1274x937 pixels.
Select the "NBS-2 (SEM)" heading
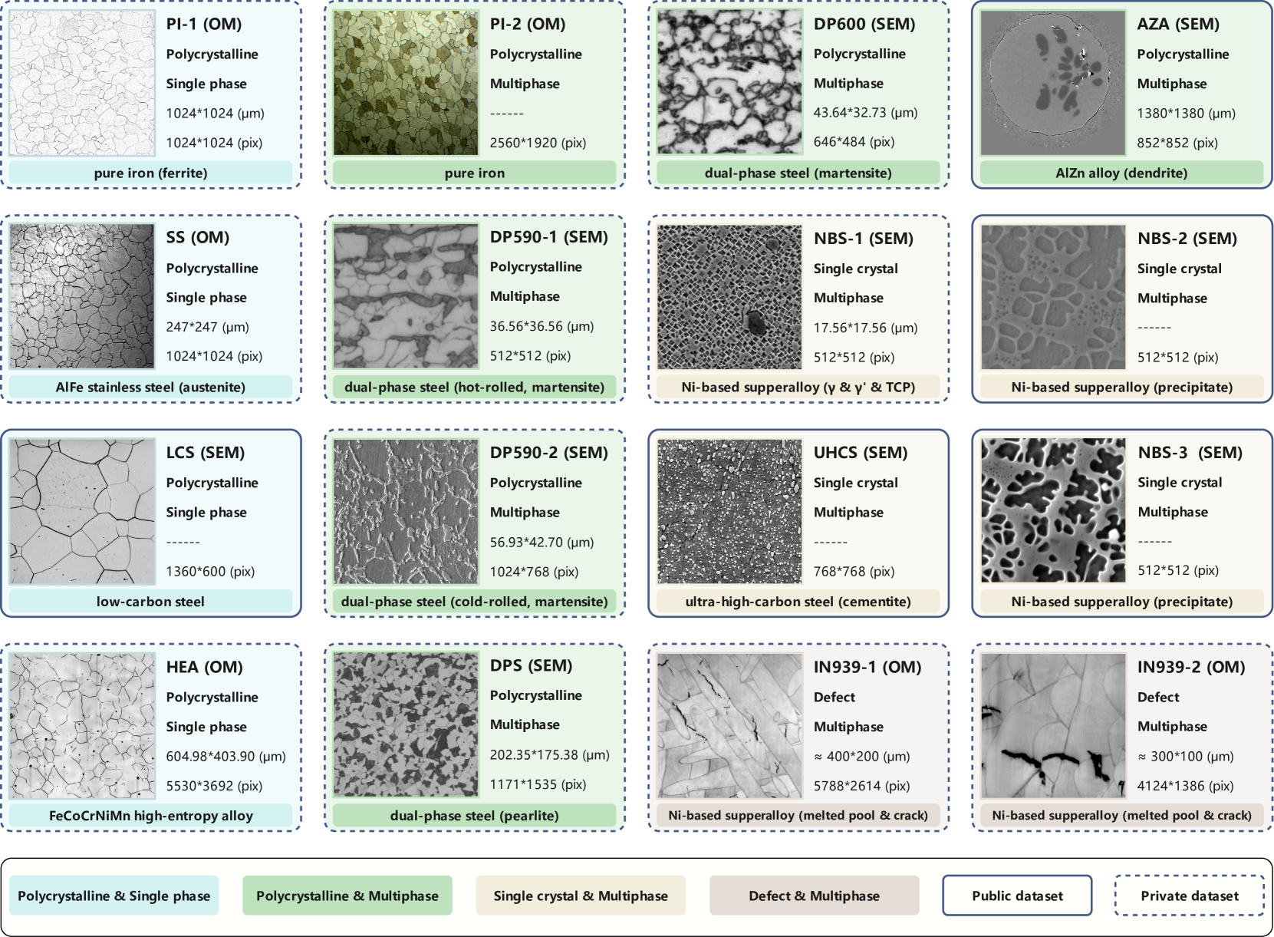[1187, 238]
